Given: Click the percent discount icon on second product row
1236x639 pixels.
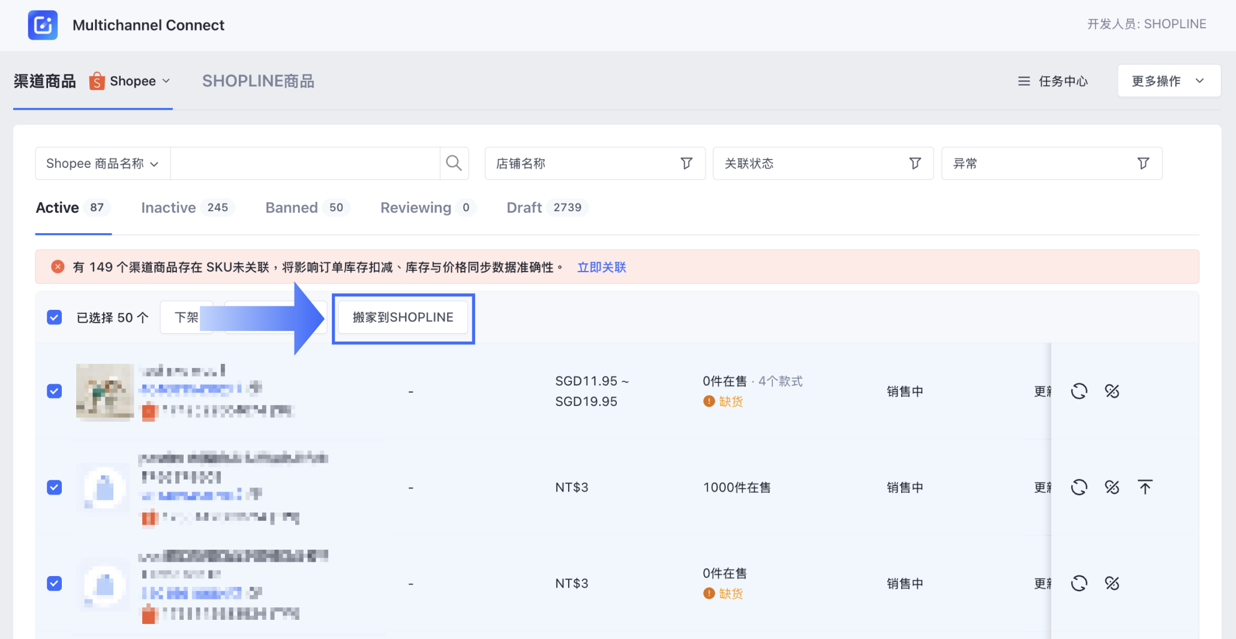Looking at the screenshot, I should [1112, 487].
